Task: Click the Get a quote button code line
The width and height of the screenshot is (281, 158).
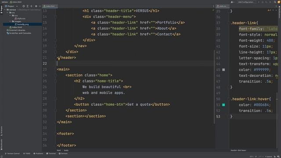Action: [x=122, y=104]
